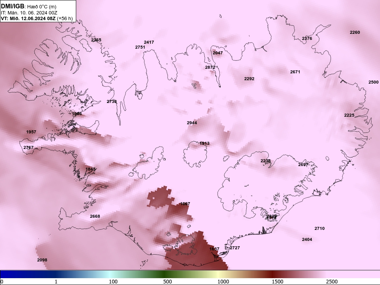This screenshot has width=380, height=285.
Task: Click the map value 1667
Action: tap(185, 204)
